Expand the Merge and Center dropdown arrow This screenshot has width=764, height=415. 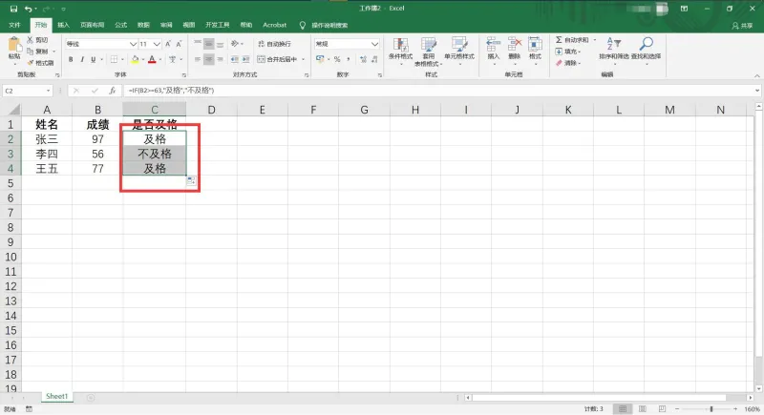point(303,59)
